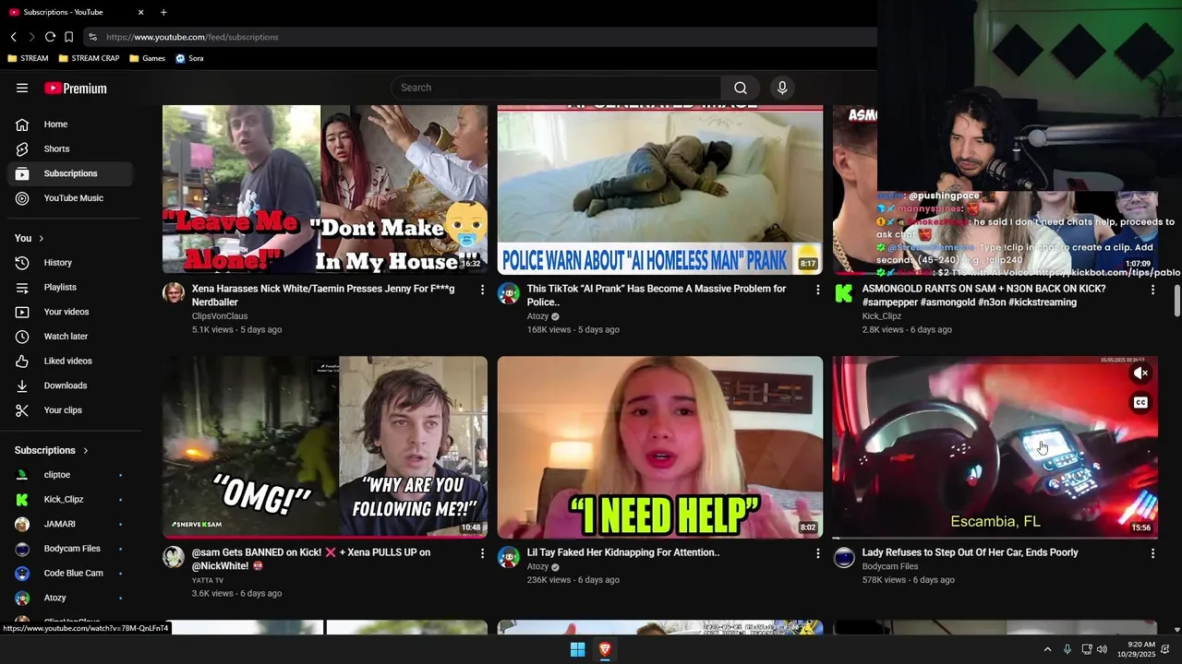The width and height of the screenshot is (1182, 664).
Task: Show hidden system tray icons
Action: click(1047, 649)
